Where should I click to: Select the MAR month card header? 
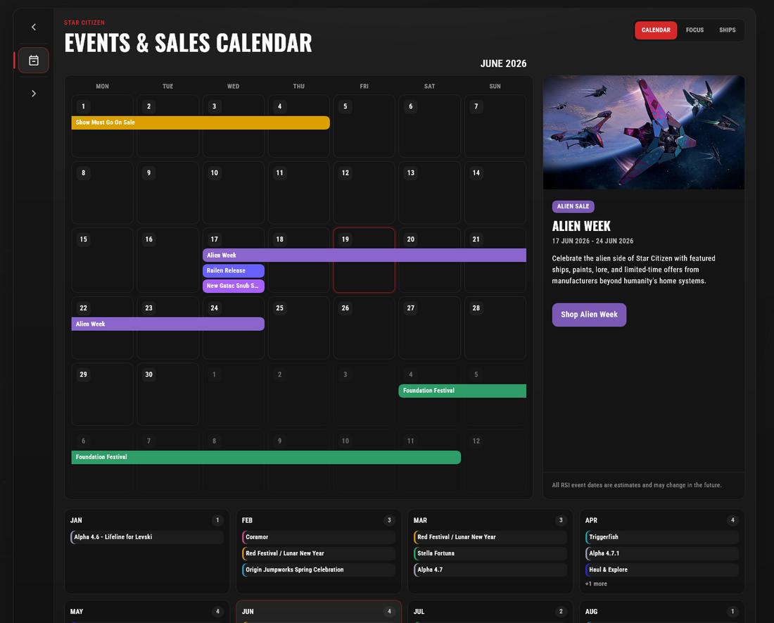[x=490, y=520]
